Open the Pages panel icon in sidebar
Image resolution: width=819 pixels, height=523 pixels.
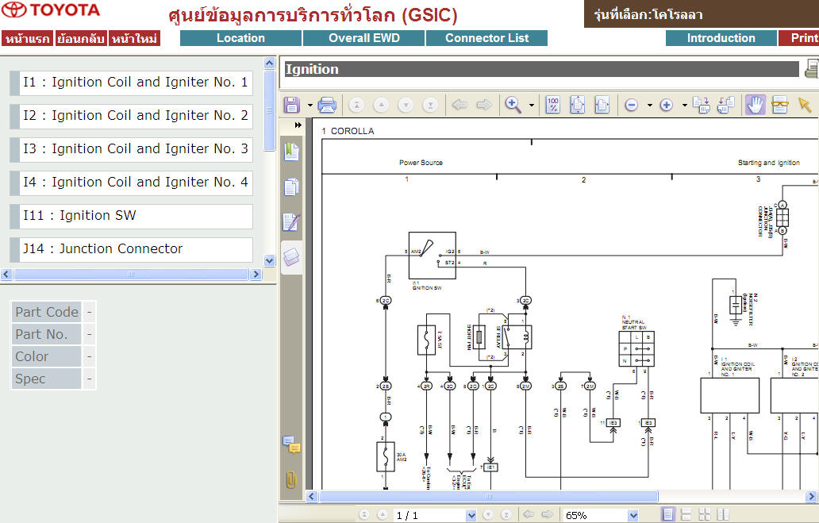point(291,187)
